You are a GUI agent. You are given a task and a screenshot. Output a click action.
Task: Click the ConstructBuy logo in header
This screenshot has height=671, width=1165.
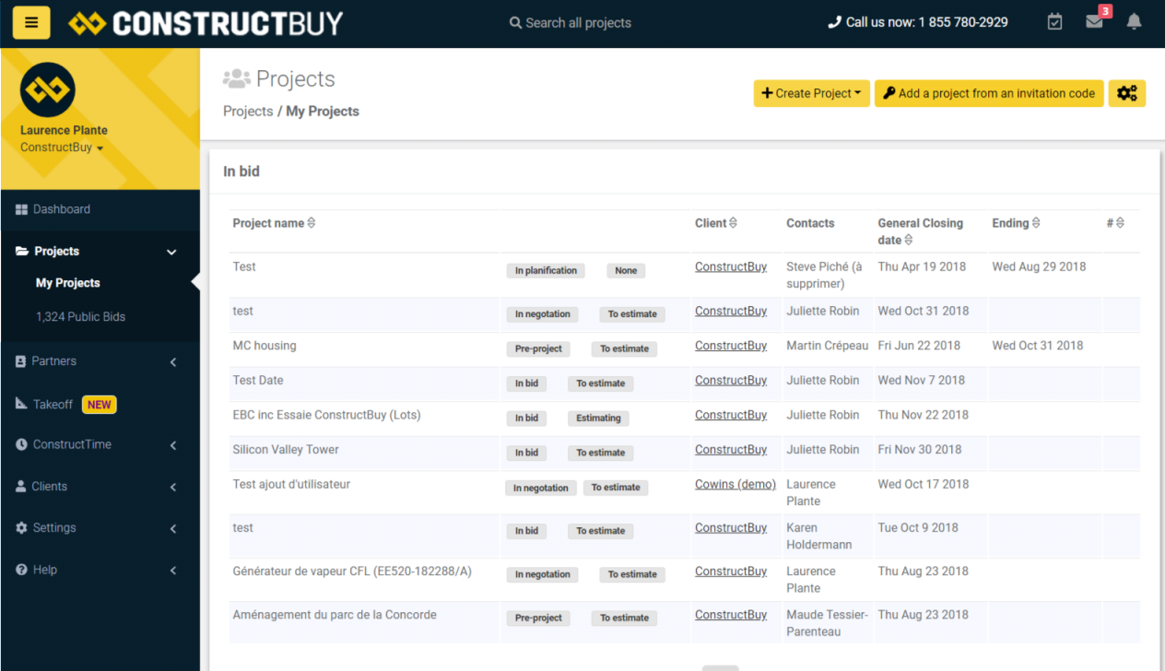205,23
